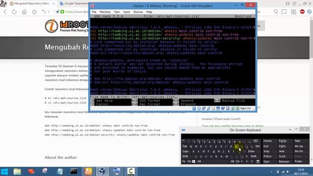Bookmark page with the star icon

point(34,12)
